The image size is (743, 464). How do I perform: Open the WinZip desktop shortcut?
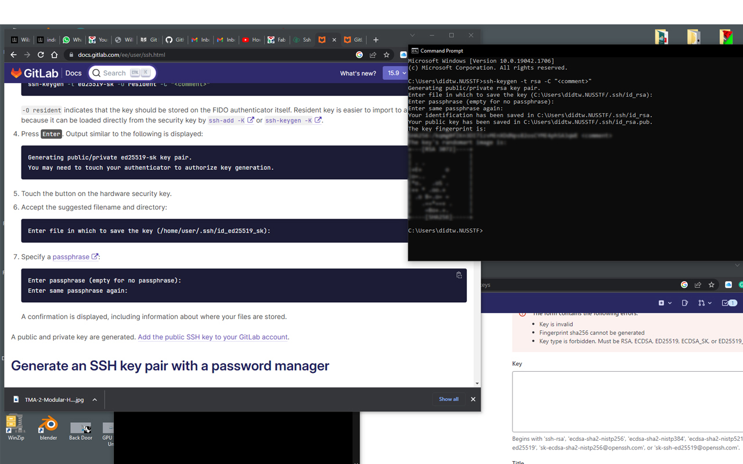16,427
